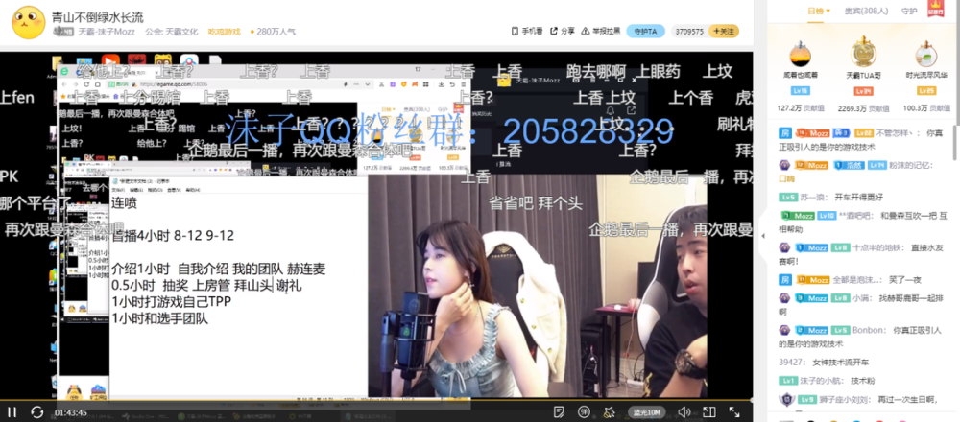Click chat message 女神技术流开车
960x422 pixels.
pos(841,362)
